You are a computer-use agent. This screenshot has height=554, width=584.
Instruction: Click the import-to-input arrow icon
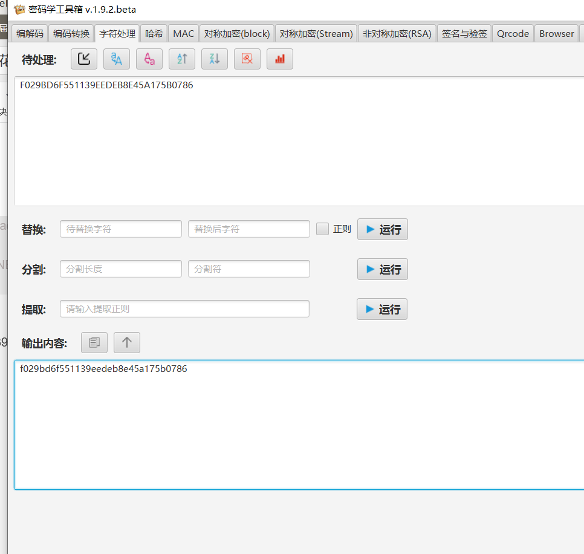(83, 59)
